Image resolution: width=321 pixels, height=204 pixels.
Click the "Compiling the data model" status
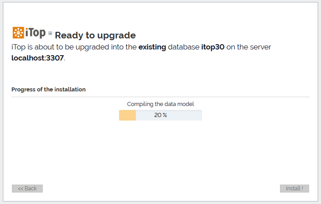(x=160, y=104)
